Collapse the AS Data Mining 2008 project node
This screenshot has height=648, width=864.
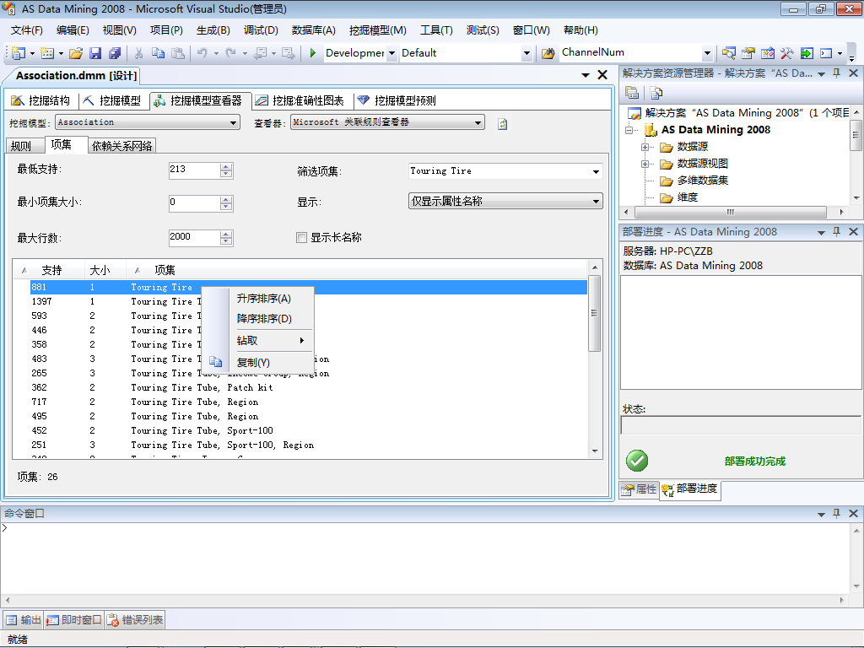coord(629,130)
